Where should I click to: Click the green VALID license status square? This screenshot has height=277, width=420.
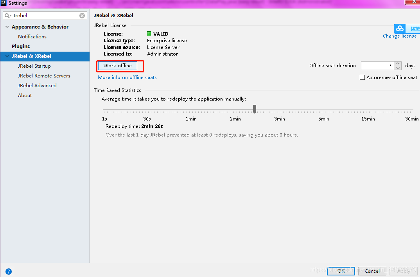pyautogui.click(x=149, y=34)
